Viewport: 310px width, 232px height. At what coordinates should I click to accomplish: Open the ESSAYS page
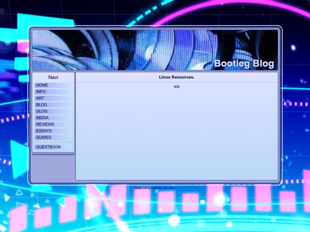[53, 131]
